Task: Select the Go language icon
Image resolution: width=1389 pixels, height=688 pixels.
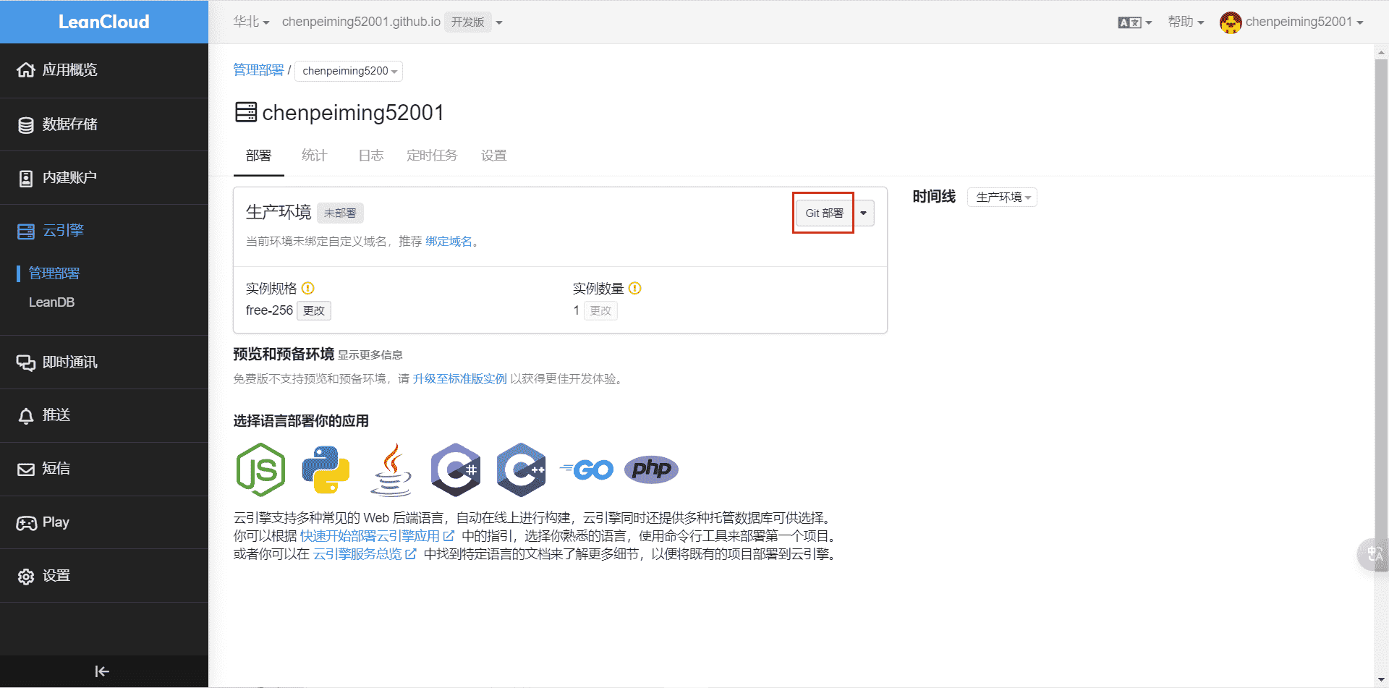Action: point(586,470)
